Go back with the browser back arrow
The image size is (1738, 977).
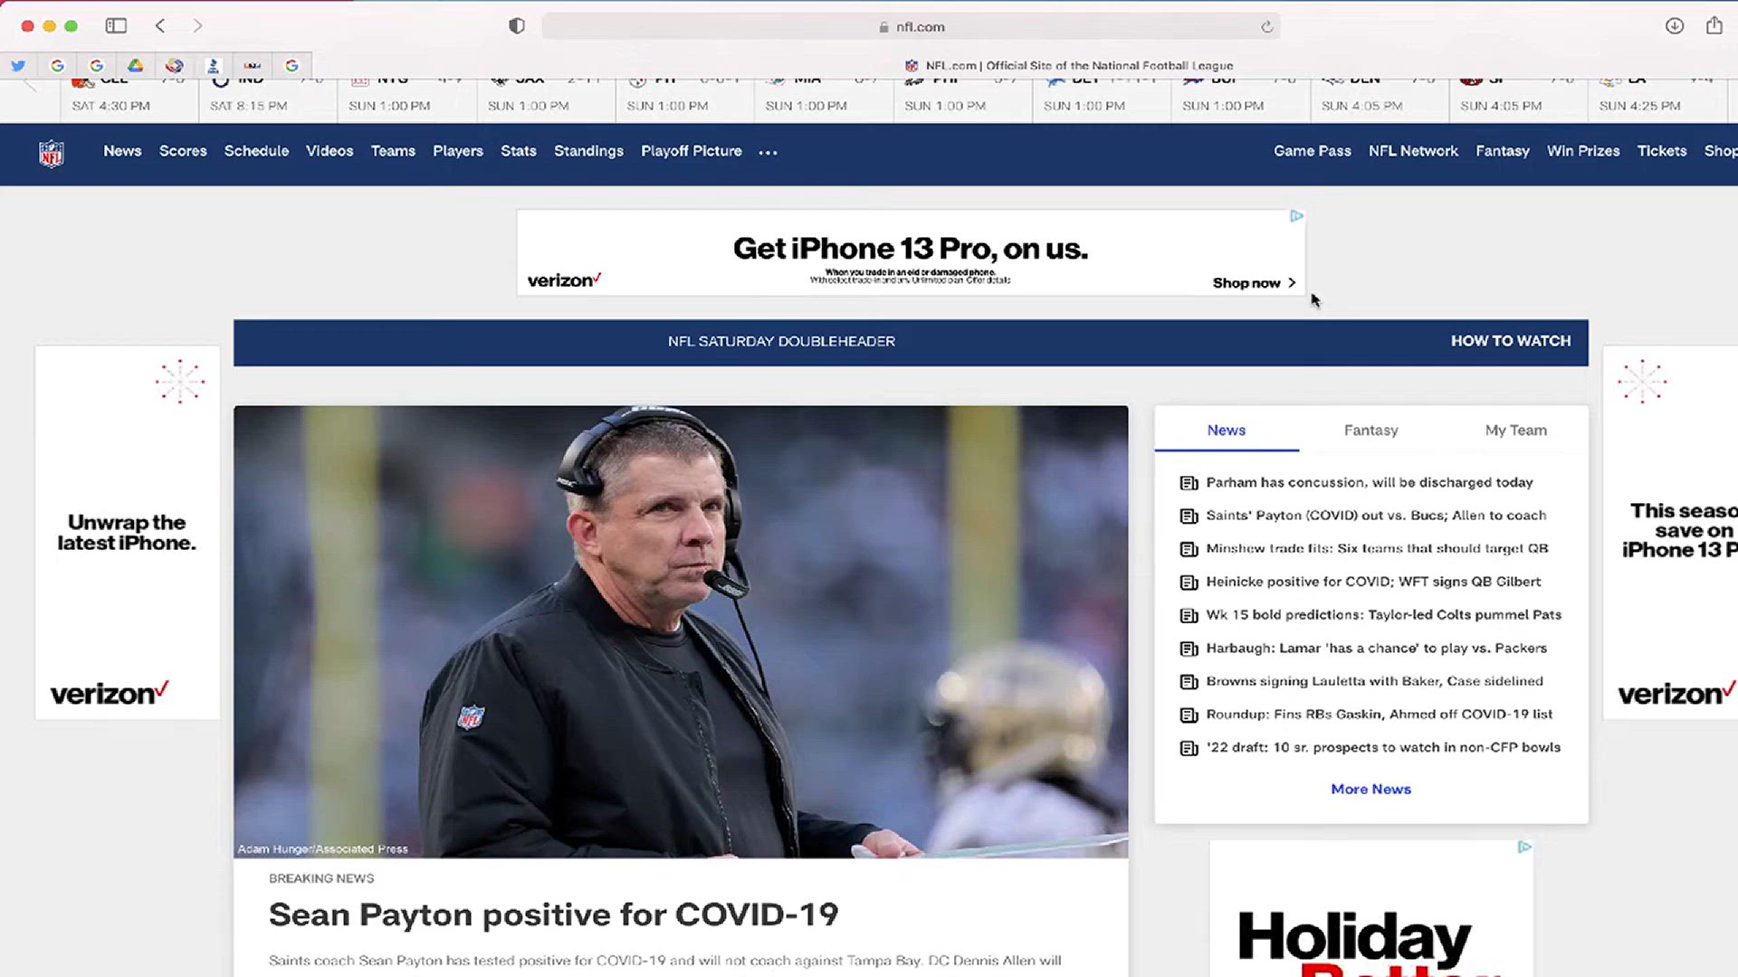click(x=160, y=26)
